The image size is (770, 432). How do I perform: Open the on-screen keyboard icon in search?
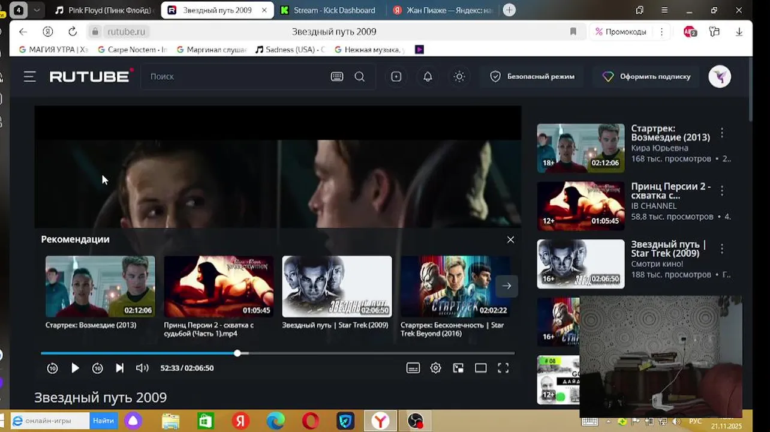337,77
